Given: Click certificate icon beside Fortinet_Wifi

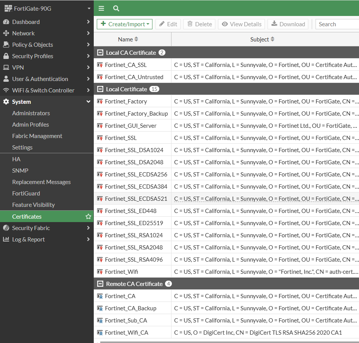Looking at the screenshot, I should click(100, 272).
